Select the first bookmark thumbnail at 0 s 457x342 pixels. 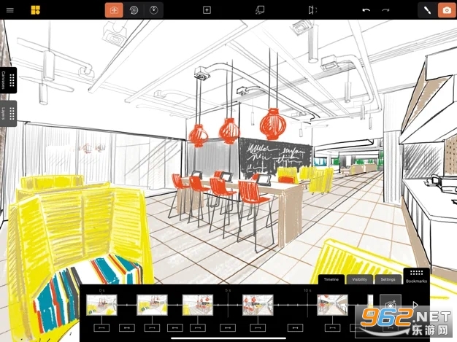click(101, 304)
